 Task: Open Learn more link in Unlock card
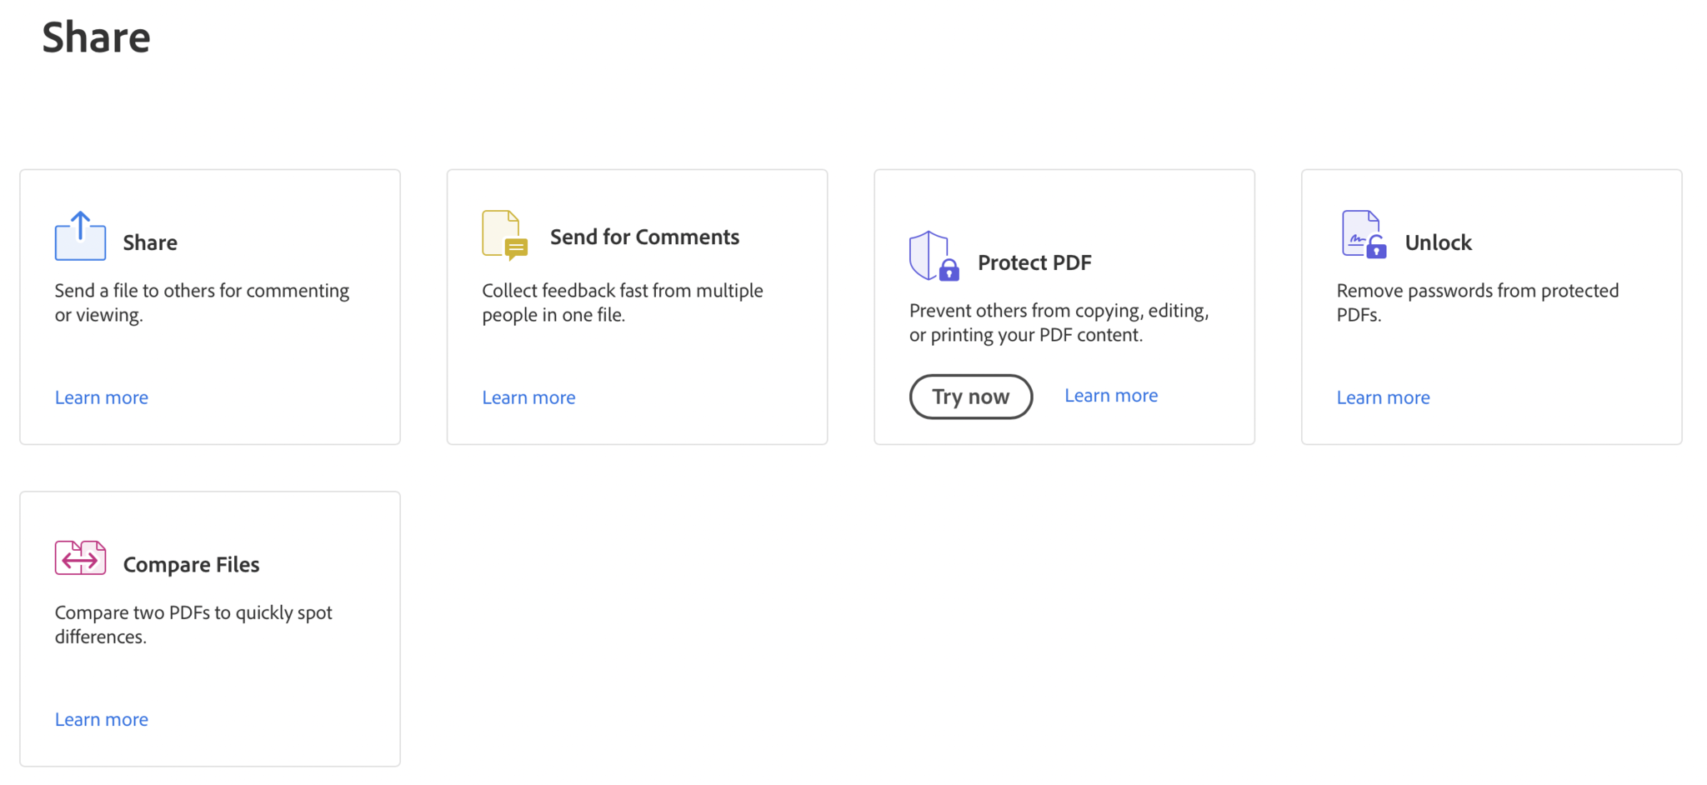tap(1383, 397)
